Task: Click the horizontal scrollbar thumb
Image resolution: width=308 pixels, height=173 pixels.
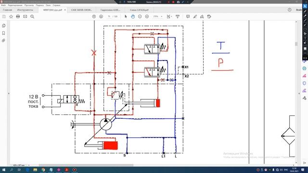Action: [86, 165]
